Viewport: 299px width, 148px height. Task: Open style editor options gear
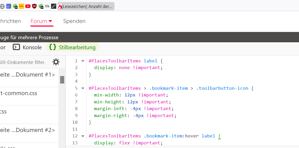pos(56,62)
